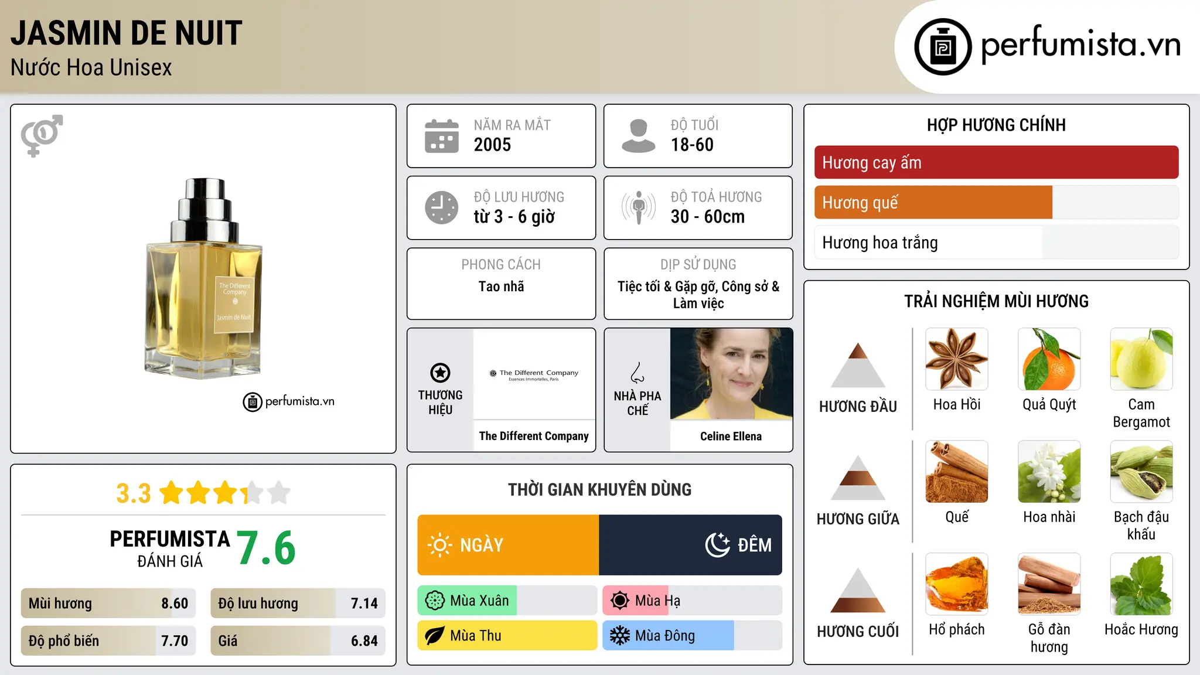This screenshot has height=675, width=1200.
Task: Click the dark blue Đêm time-of-day bar
Action: pyautogui.click(x=690, y=545)
